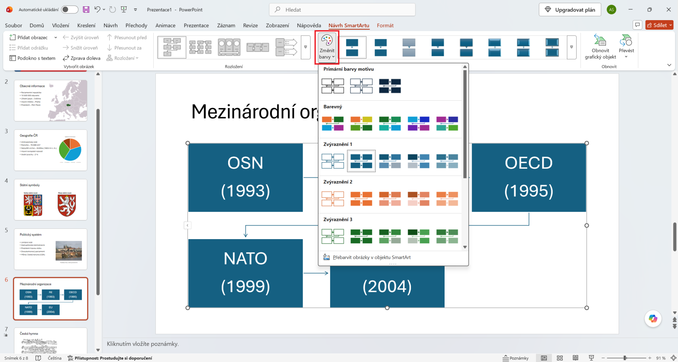678x362 pixels.
Task: Switch to reading view icon
Action: coord(576,358)
